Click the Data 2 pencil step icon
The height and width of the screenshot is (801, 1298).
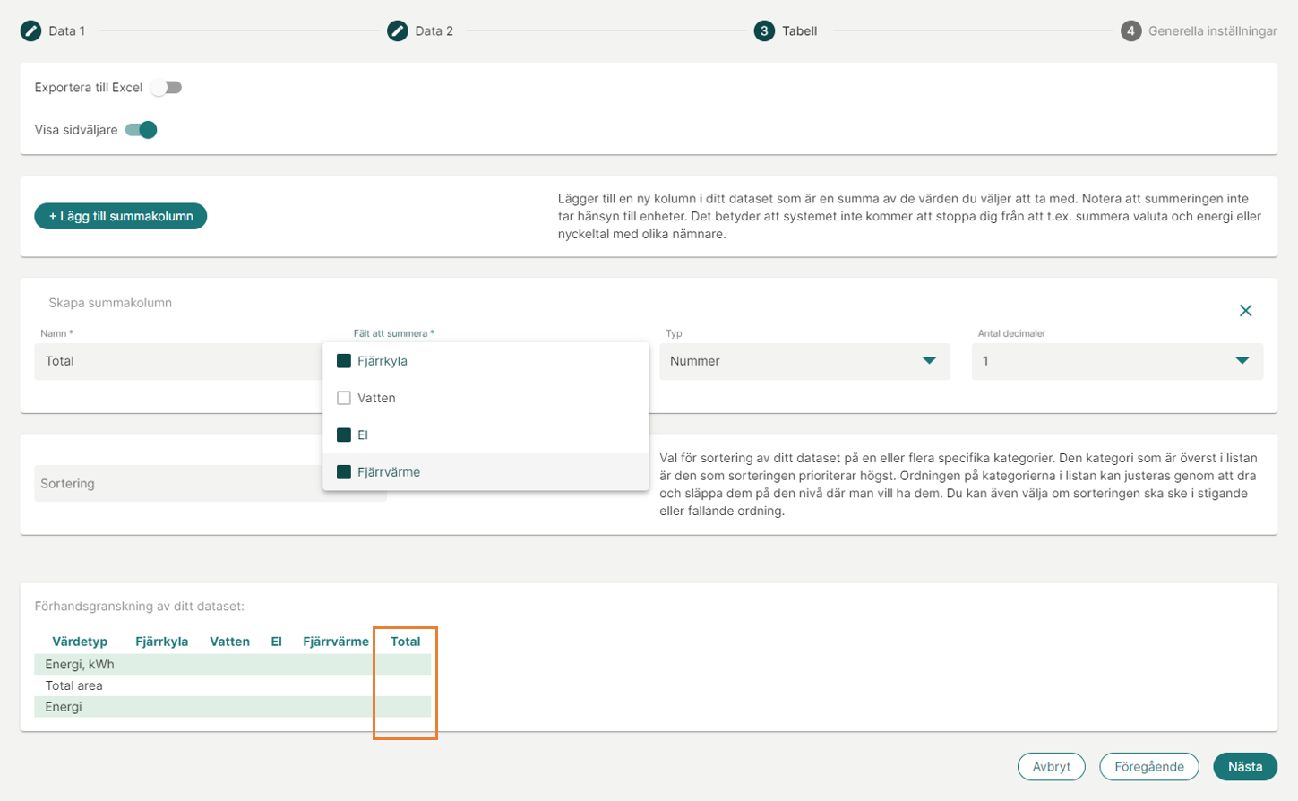click(398, 30)
